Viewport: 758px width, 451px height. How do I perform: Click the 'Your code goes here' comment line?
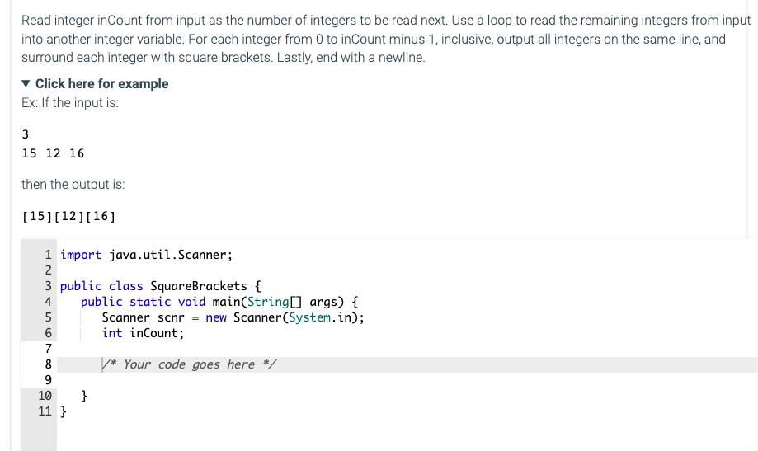189,364
